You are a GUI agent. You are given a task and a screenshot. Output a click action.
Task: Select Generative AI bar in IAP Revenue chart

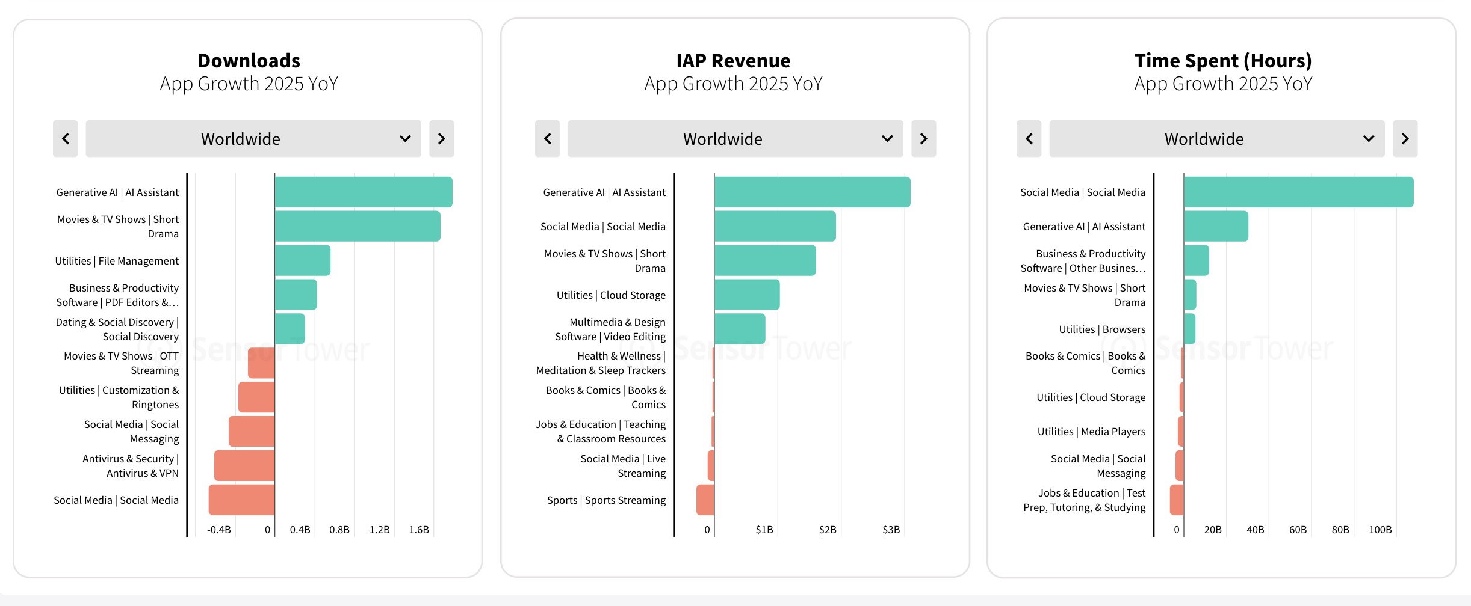click(x=812, y=192)
